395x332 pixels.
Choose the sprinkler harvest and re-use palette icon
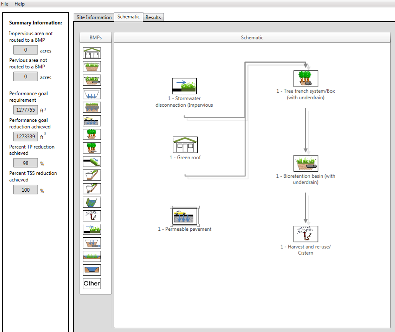click(92, 215)
